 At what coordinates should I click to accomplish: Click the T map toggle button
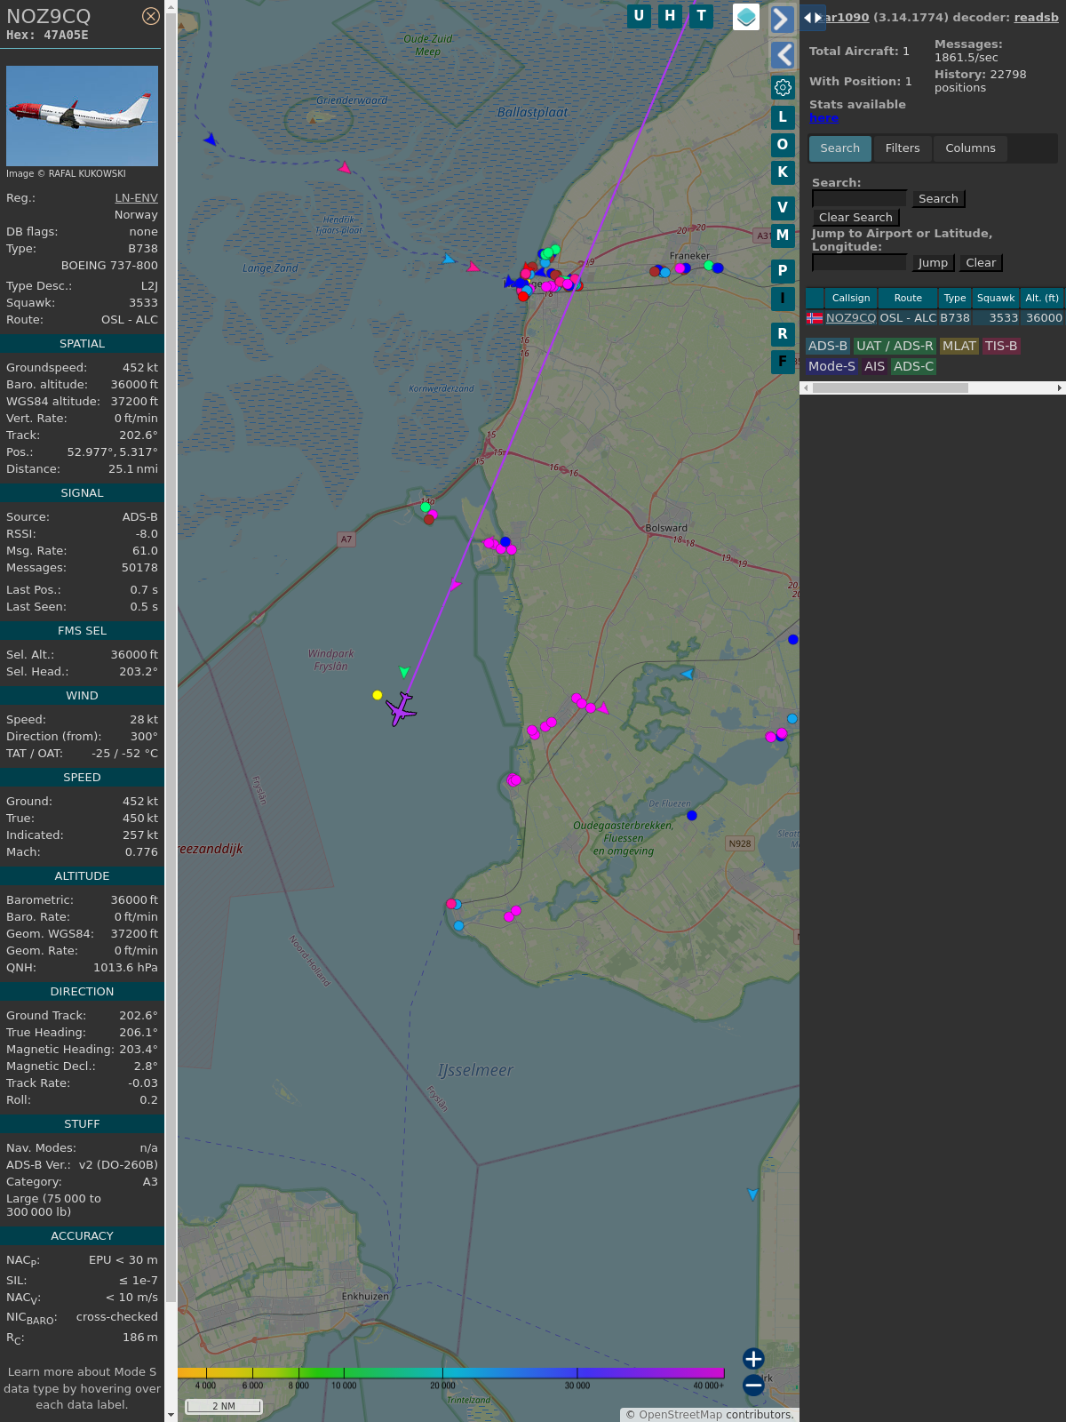pyautogui.click(x=702, y=16)
